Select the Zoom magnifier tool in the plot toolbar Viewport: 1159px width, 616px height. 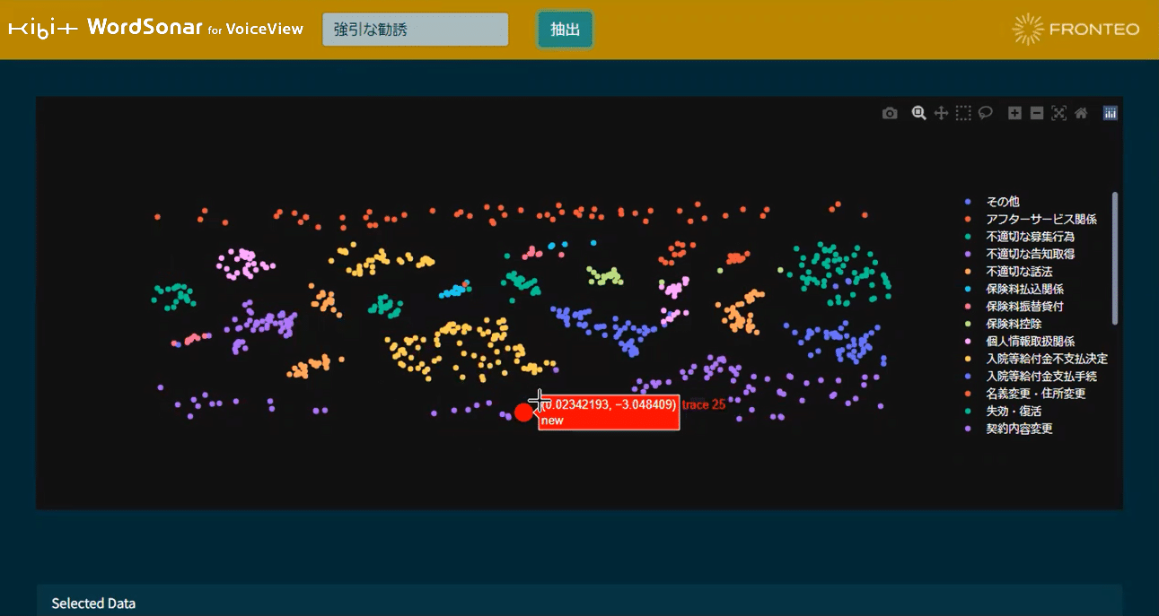point(918,113)
